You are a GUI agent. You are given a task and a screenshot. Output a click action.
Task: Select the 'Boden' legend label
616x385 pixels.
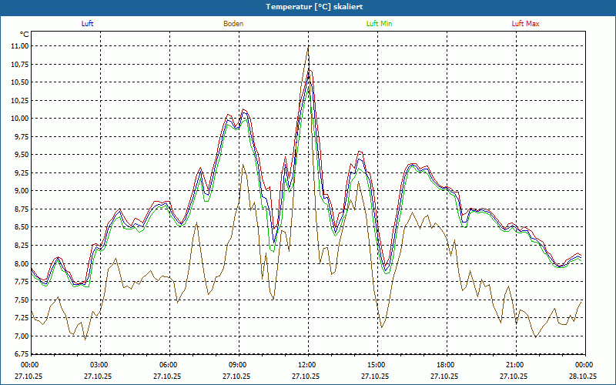click(233, 24)
